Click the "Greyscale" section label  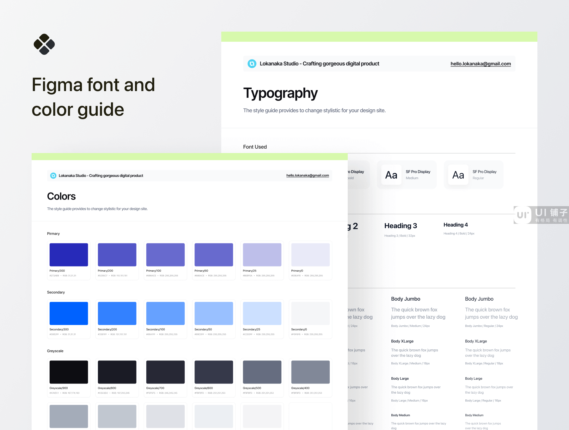click(55, 351)
